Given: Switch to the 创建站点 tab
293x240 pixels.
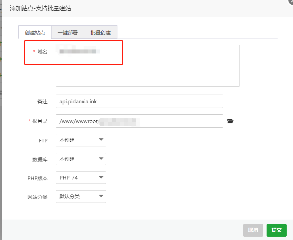Looking at the screenshot, I should tap(35, 33).
